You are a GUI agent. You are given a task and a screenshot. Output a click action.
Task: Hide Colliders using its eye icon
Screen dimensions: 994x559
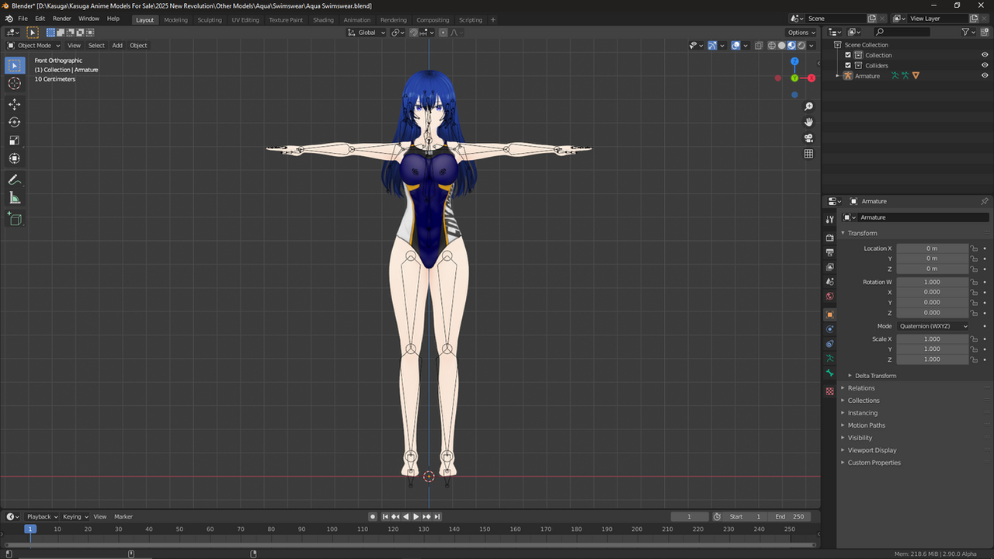(985, 65)
